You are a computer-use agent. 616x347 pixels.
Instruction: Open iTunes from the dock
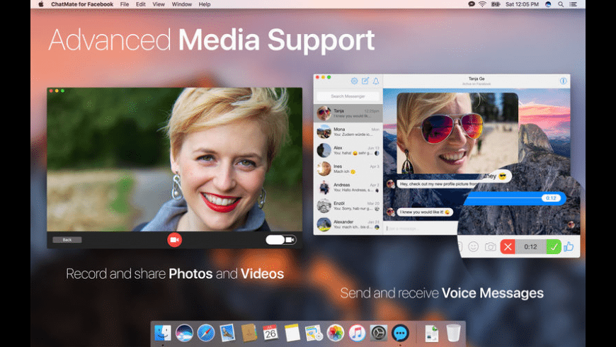pyautogui.click(x=357, y=333)
